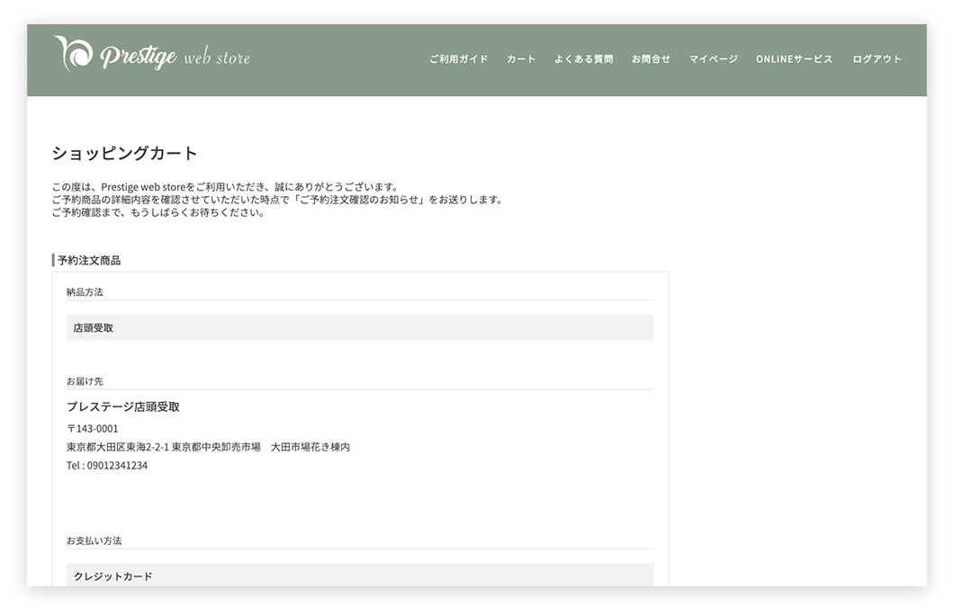Select お問合せ in the header

[651, 59]
